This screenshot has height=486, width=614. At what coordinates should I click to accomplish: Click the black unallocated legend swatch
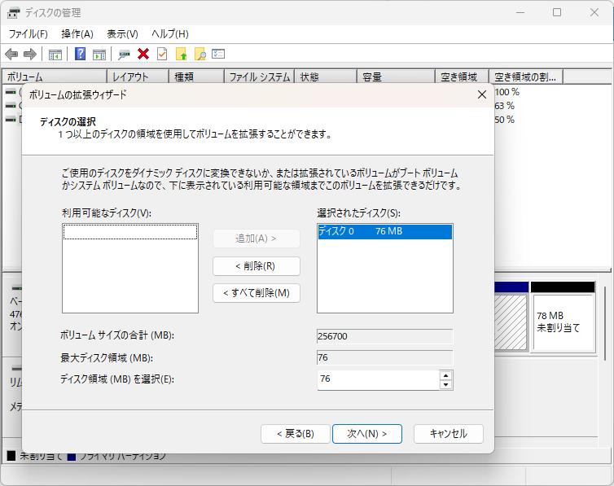11,456
